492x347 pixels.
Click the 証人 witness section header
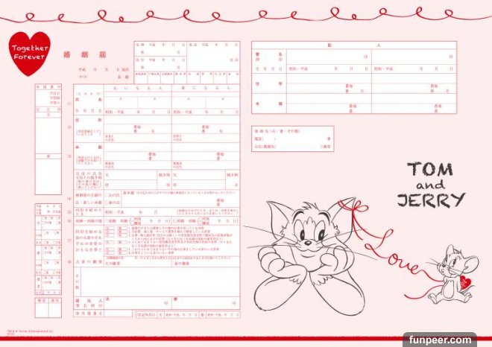[353, 46]
